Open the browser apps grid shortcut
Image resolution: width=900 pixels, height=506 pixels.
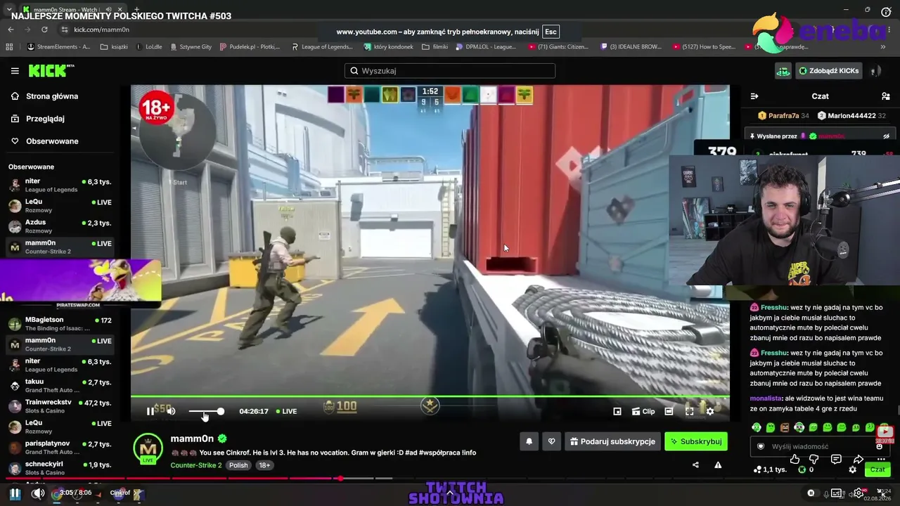(x=9, y=47)
